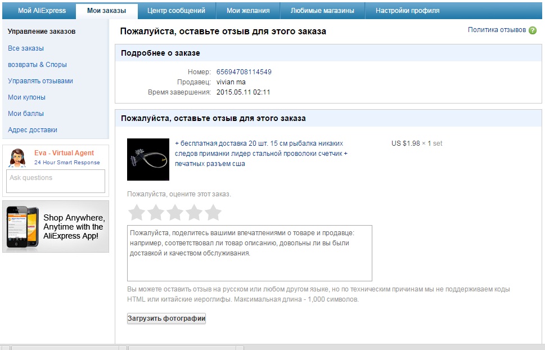Rate the order five stars
This screenshot has height=350, width=545.
(x=213, y=213)
